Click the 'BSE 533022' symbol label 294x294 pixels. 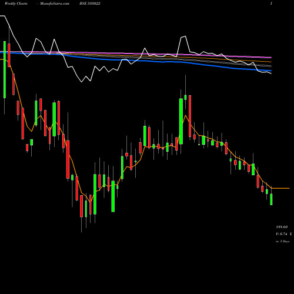(90, 4)
